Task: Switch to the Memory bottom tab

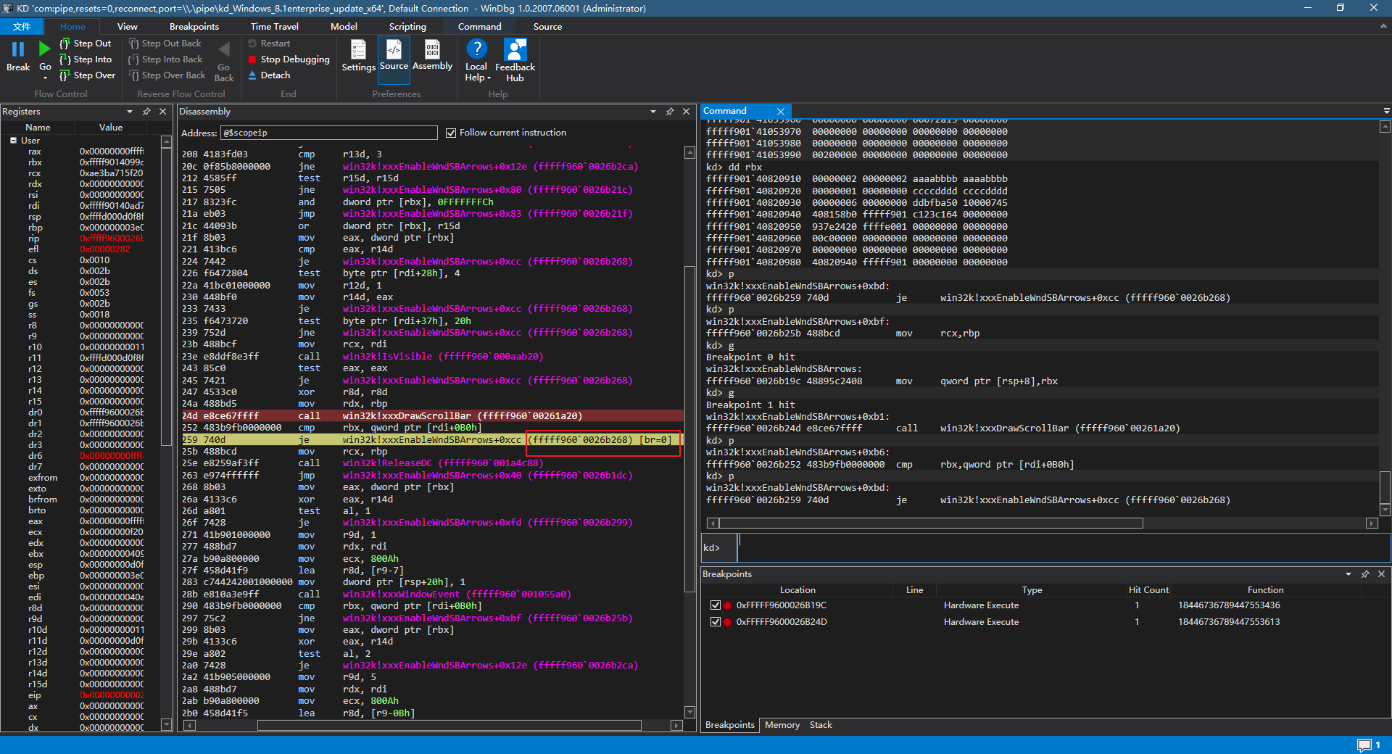Action: point(782,725)
